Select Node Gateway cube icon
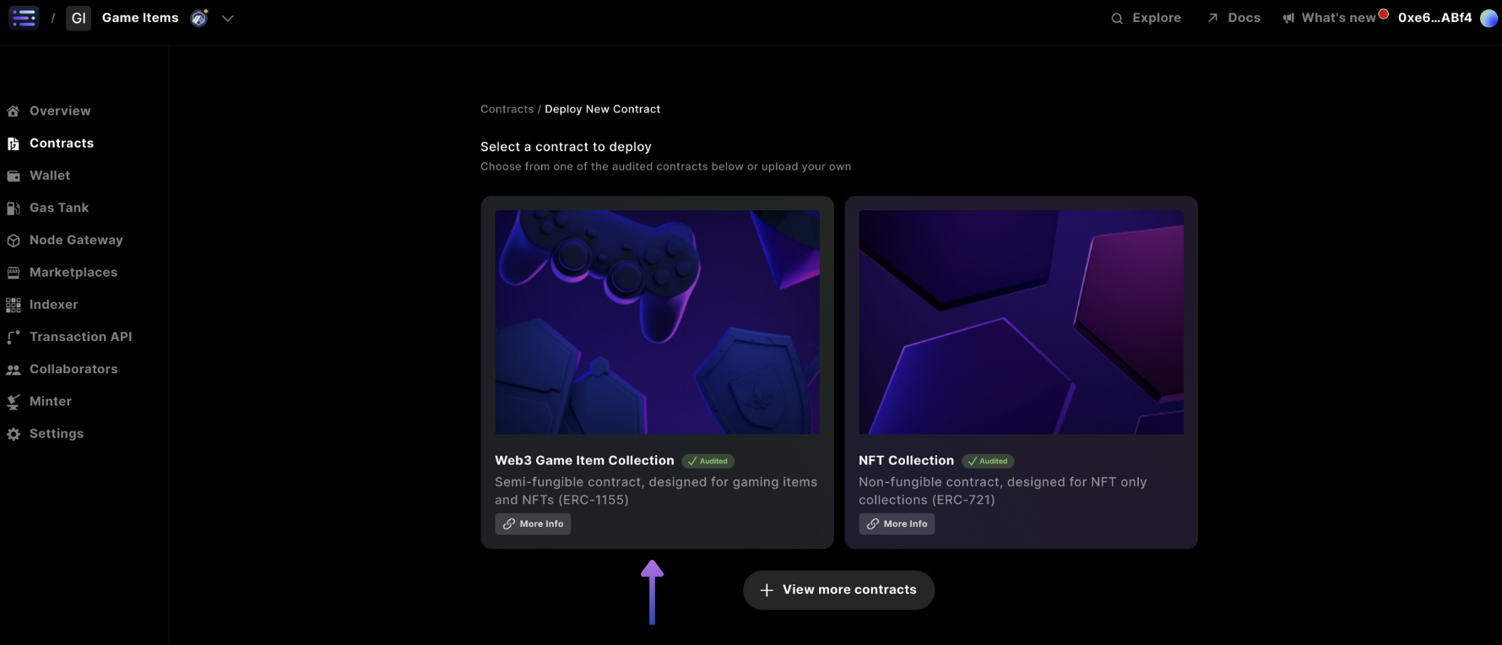Viewport: 1502px width, 645px height. (x=14, y=241)
